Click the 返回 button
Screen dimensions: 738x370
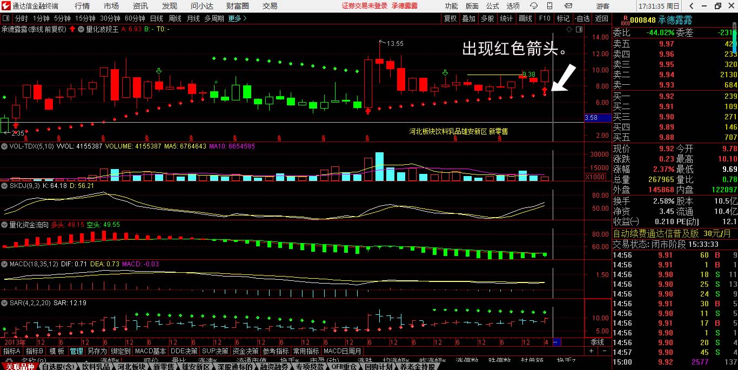coord(601,18)
